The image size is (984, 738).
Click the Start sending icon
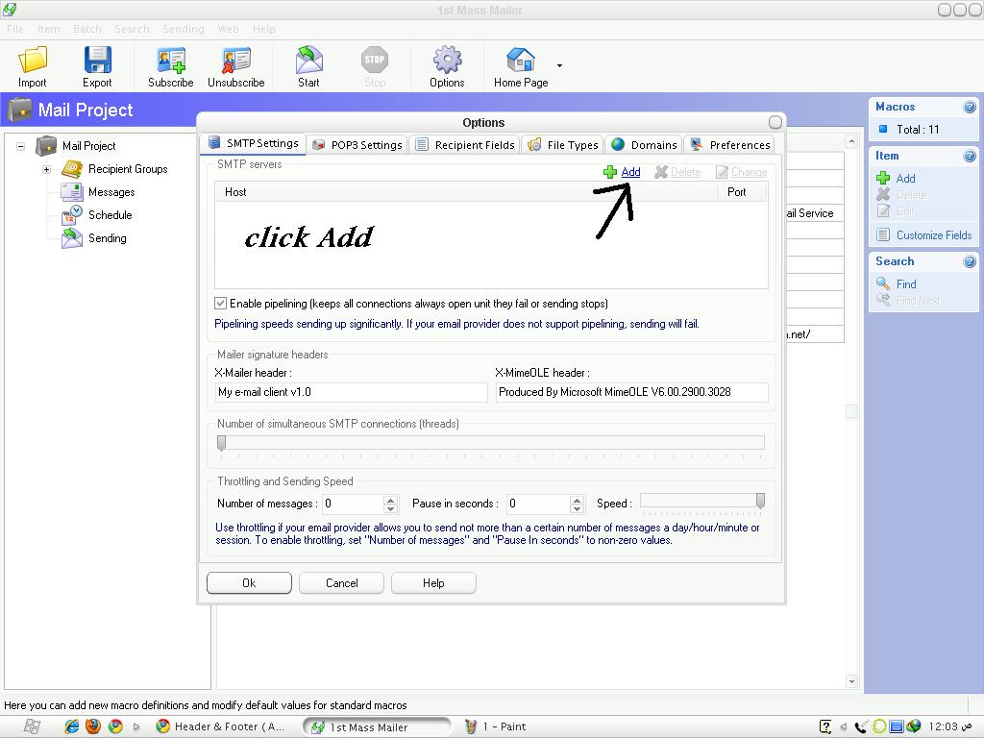tap(308, 61)
